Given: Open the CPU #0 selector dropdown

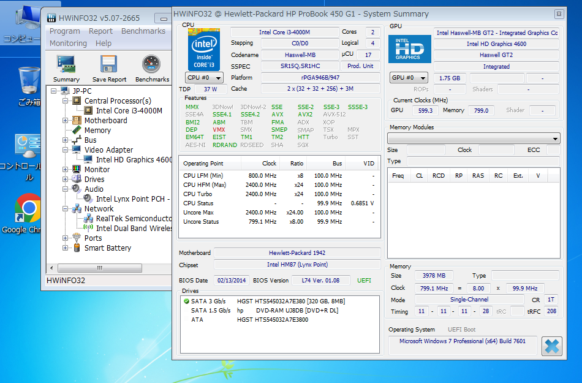Looking at the screenshot, I should pos(204,78).
